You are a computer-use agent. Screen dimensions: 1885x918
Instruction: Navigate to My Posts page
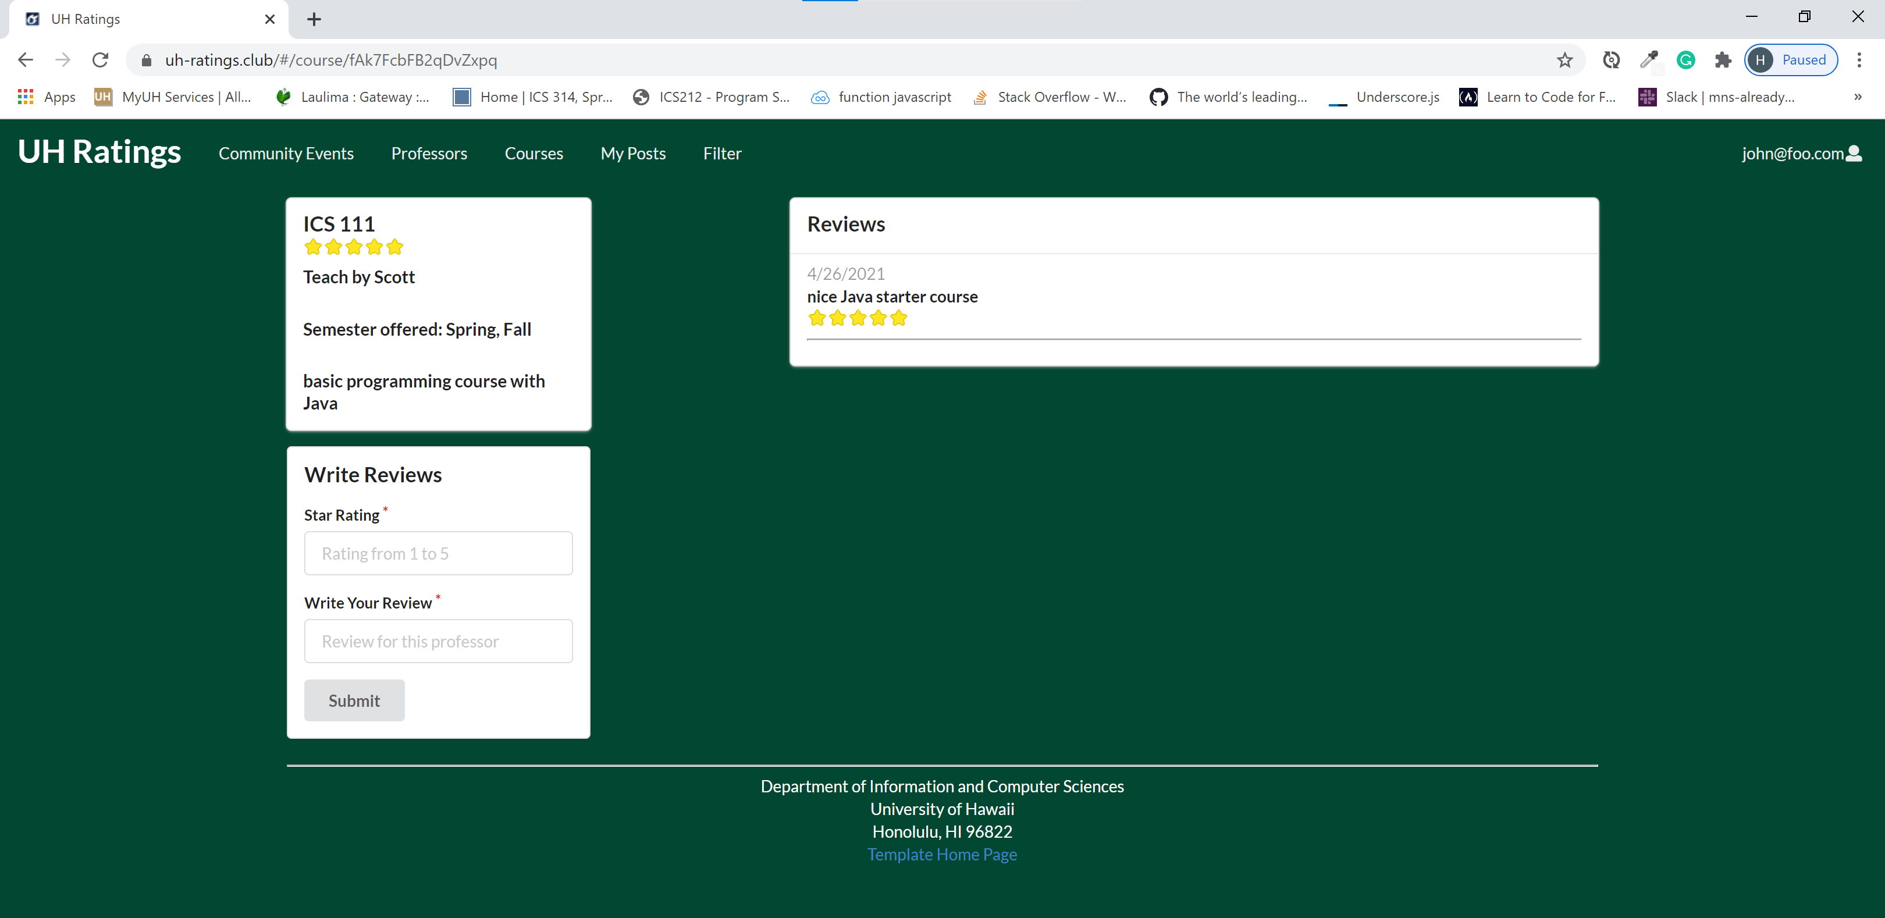tap(632, 154)
